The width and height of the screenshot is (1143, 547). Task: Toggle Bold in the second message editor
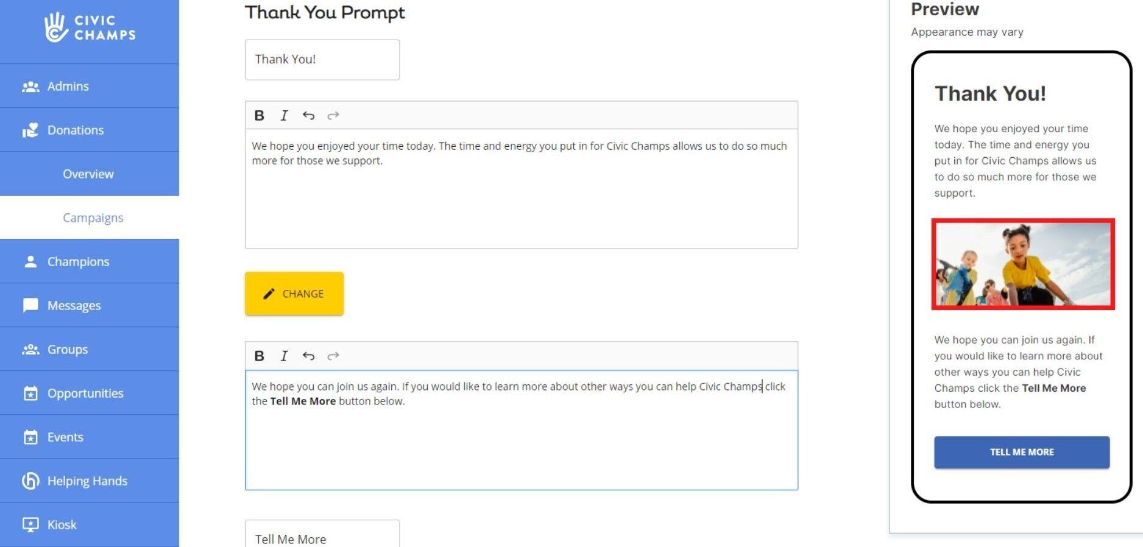[259, 356]
